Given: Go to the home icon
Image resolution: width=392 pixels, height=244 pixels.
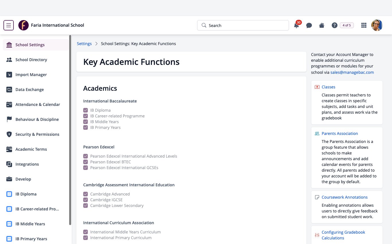Looking at the screenshot, I should pos(322,25).
